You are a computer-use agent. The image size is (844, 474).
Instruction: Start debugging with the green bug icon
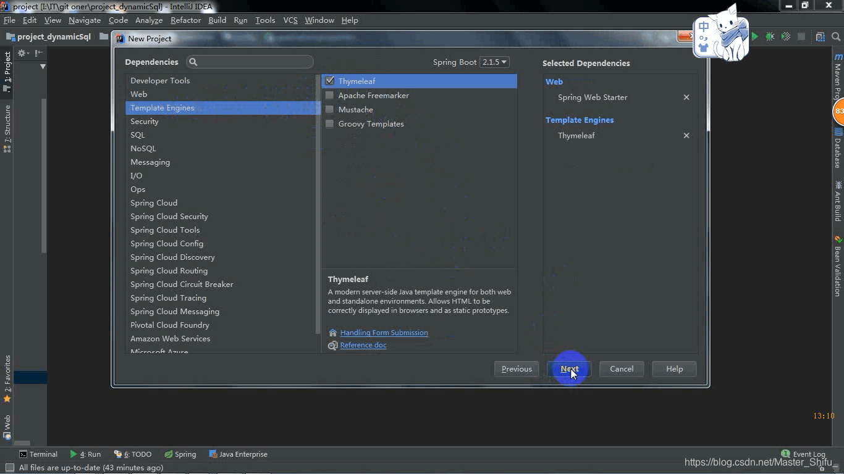770,37
